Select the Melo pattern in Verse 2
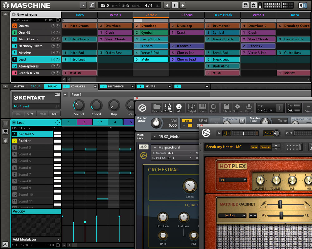 pyautogui.click(x=151, y=59)
